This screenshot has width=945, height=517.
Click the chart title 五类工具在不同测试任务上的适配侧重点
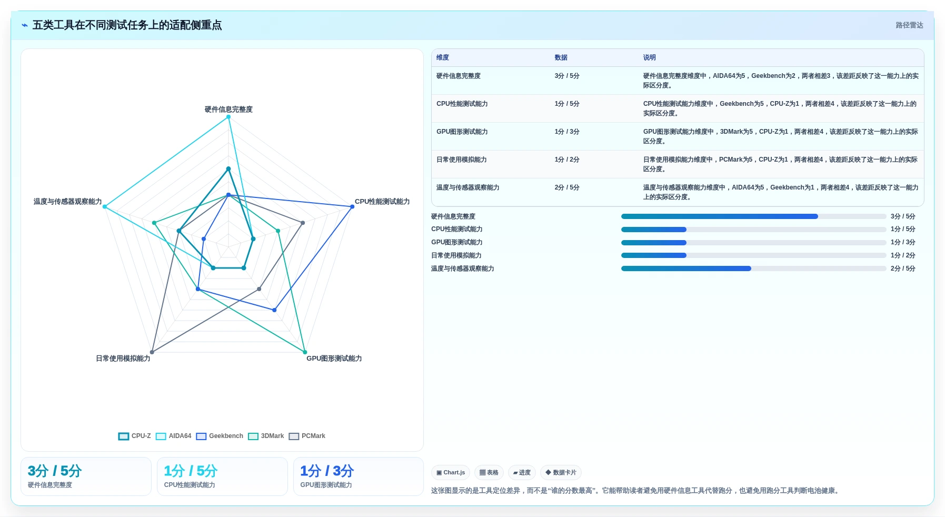click(127, 25)
